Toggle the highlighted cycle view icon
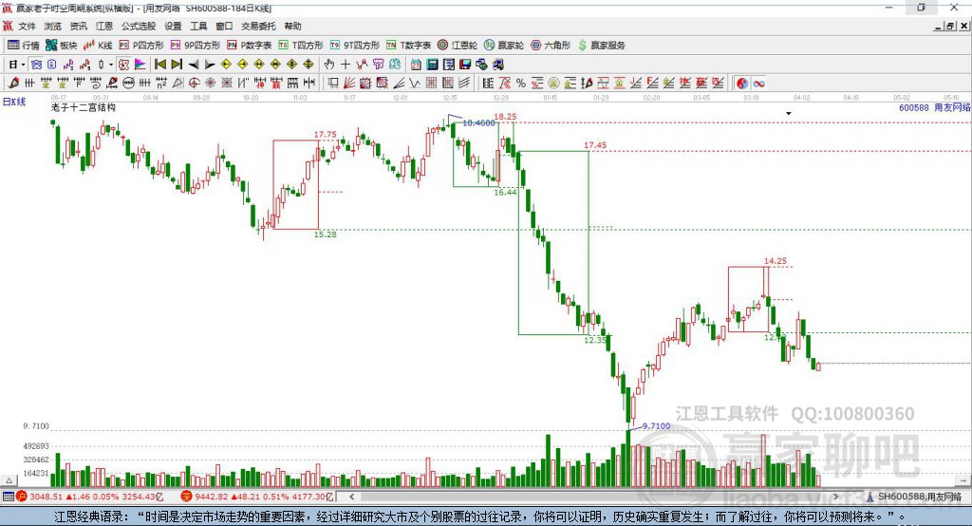972x526 pixels. (x=36, y=65)
